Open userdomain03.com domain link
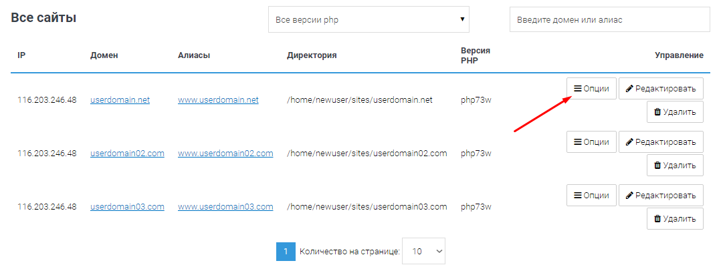Image resolution: width=725 pixels, height=271 pixels. 127,207
